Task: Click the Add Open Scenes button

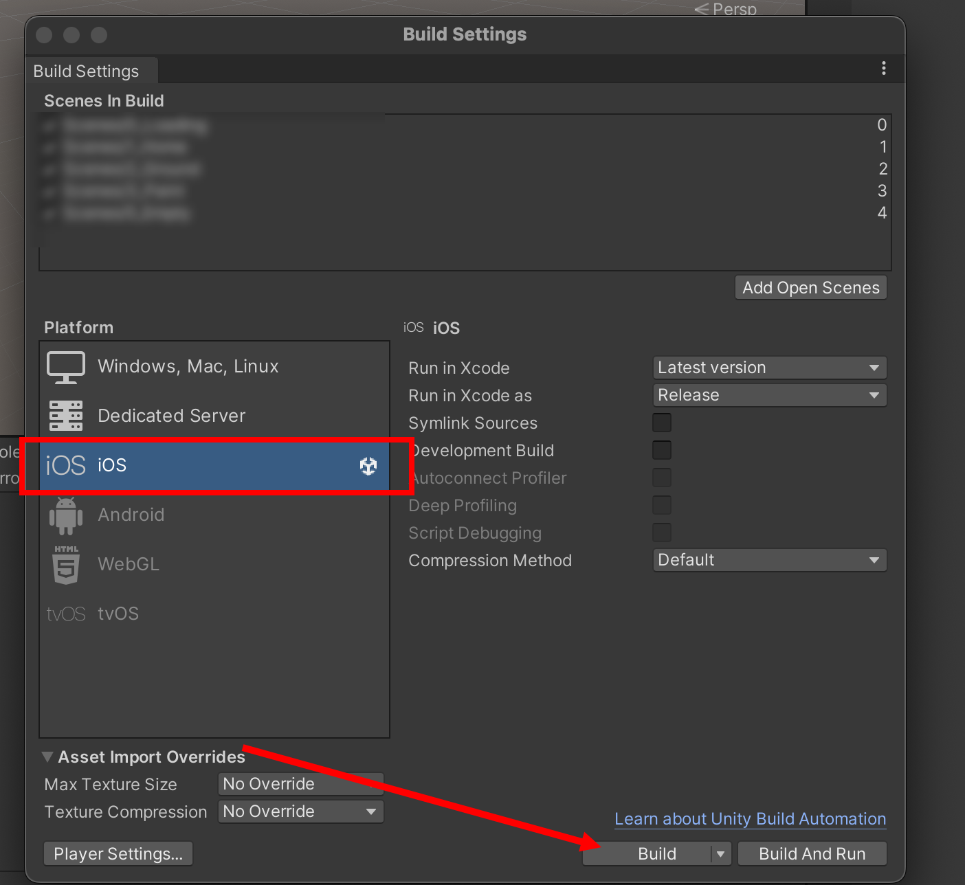Action: (811, 288)
